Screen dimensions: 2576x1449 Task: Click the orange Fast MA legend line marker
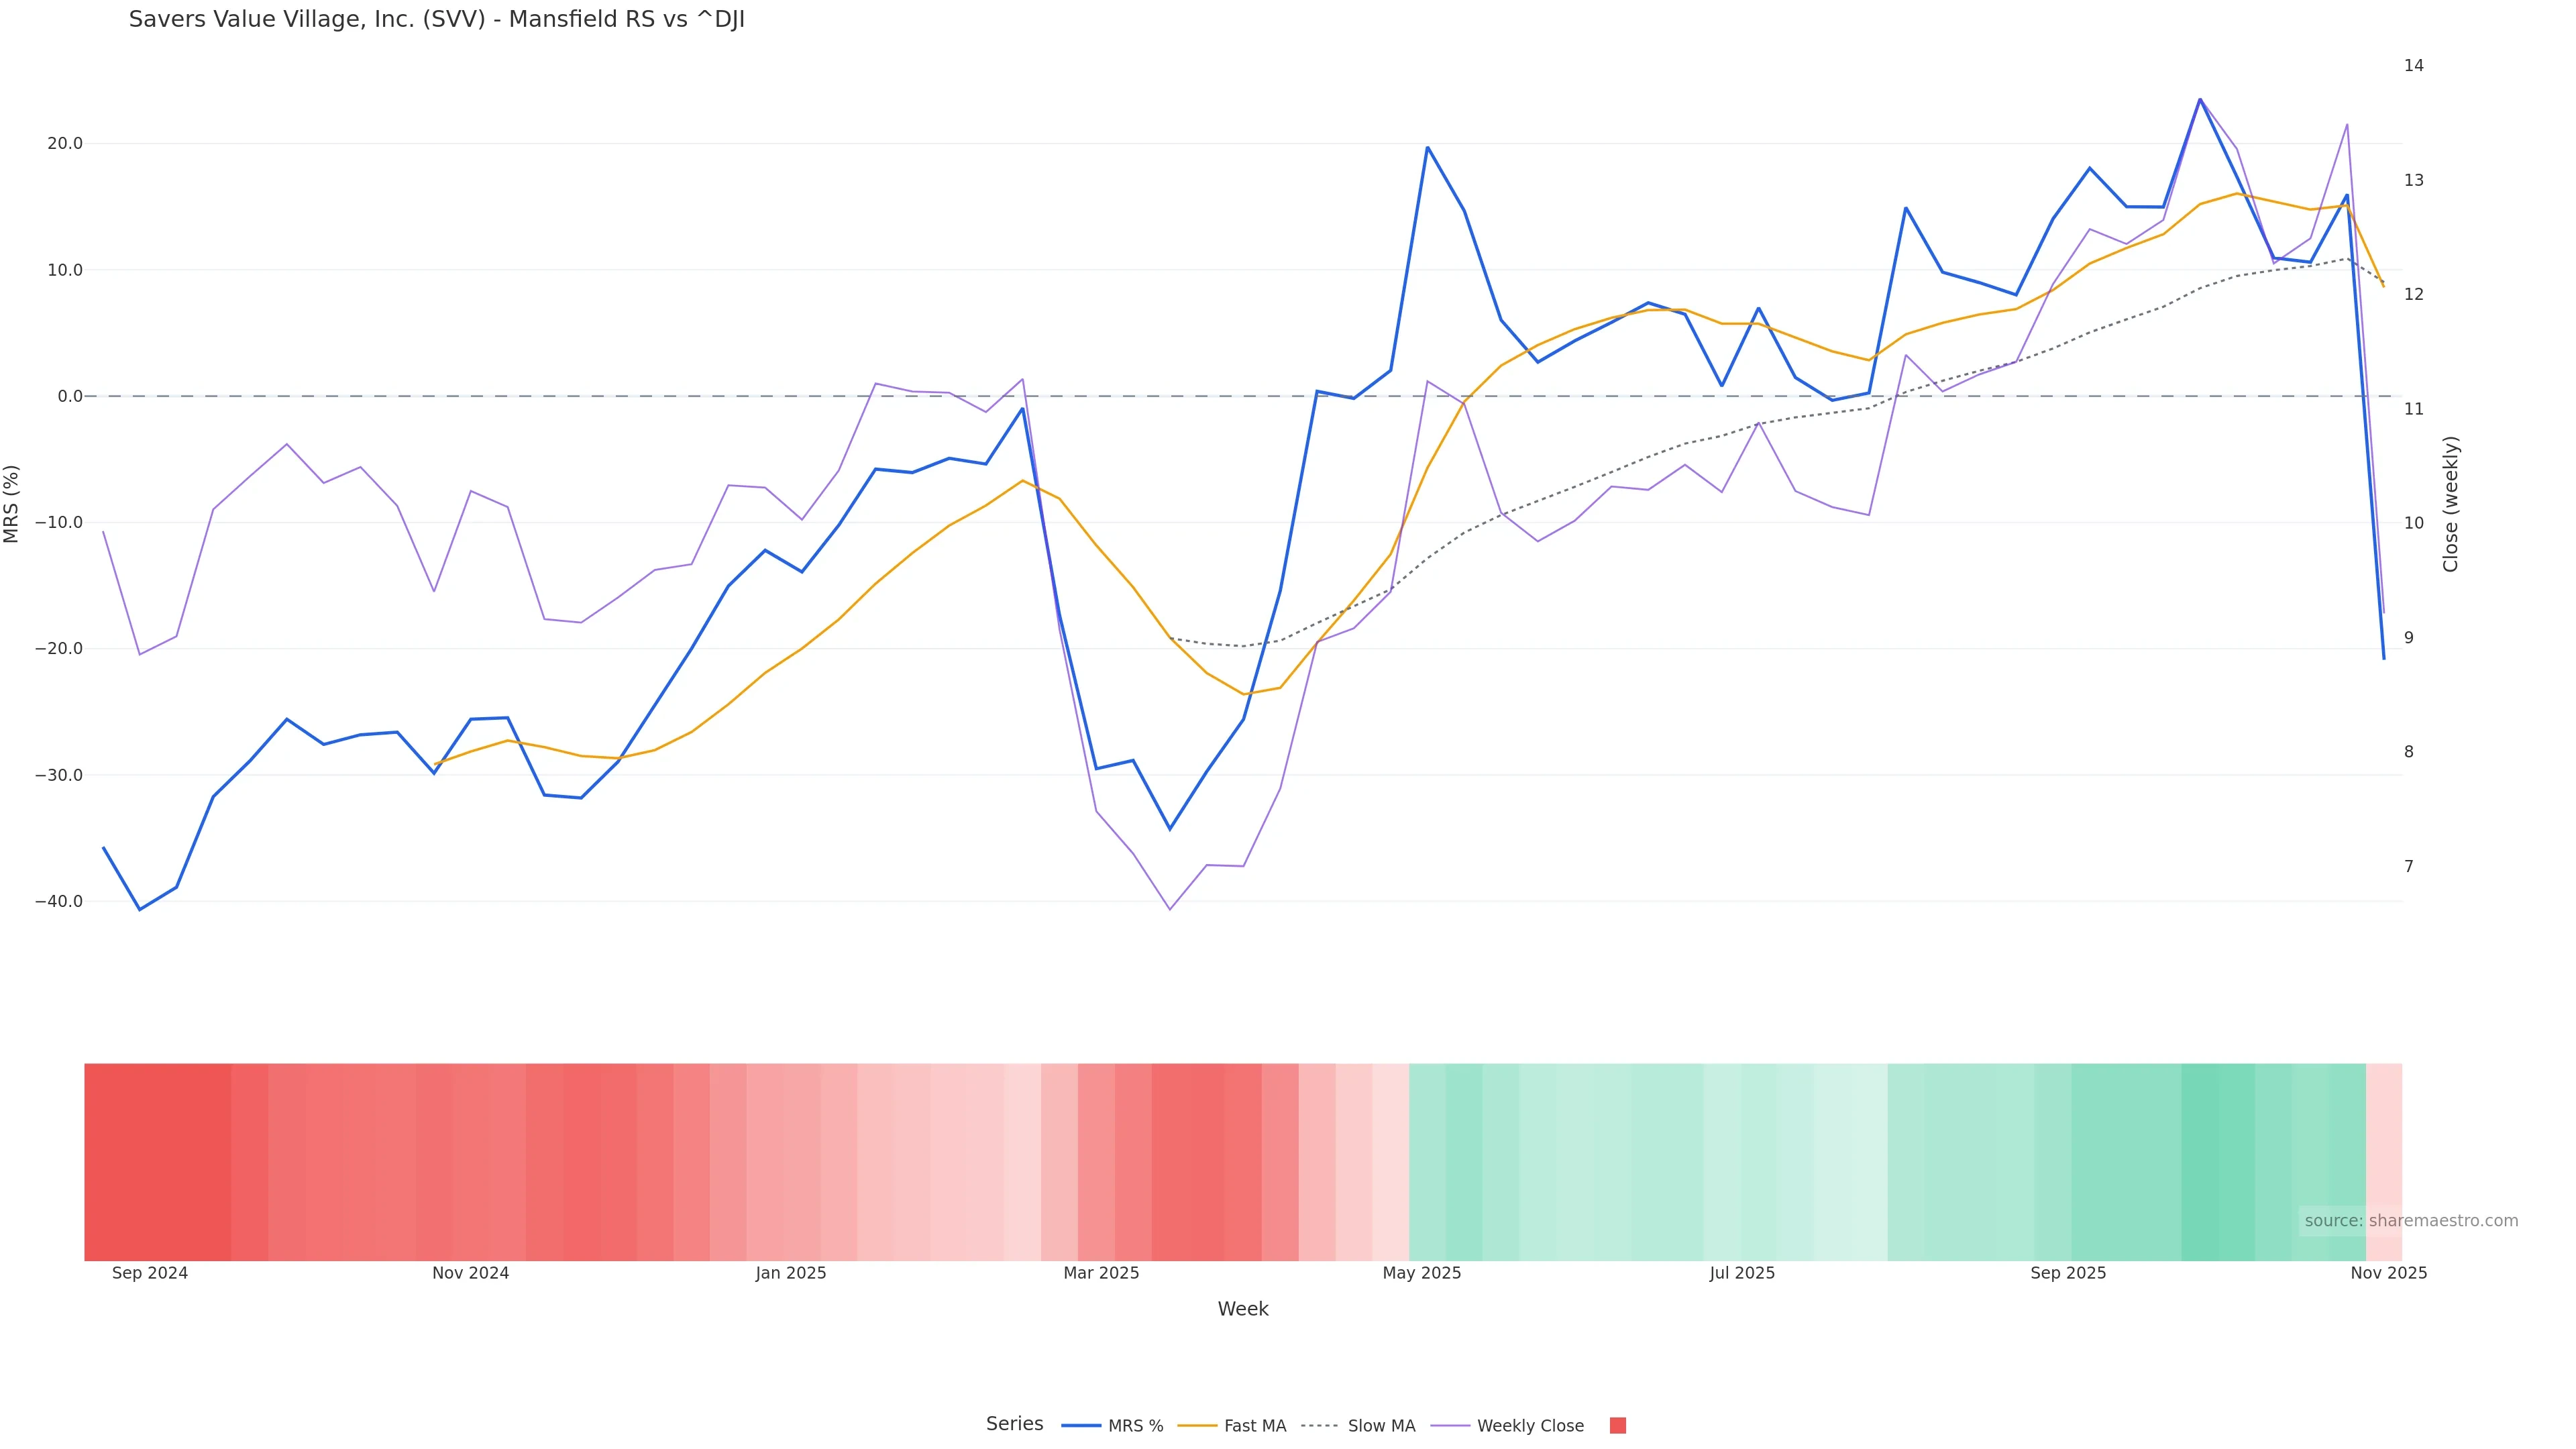click(1197, 1426)
